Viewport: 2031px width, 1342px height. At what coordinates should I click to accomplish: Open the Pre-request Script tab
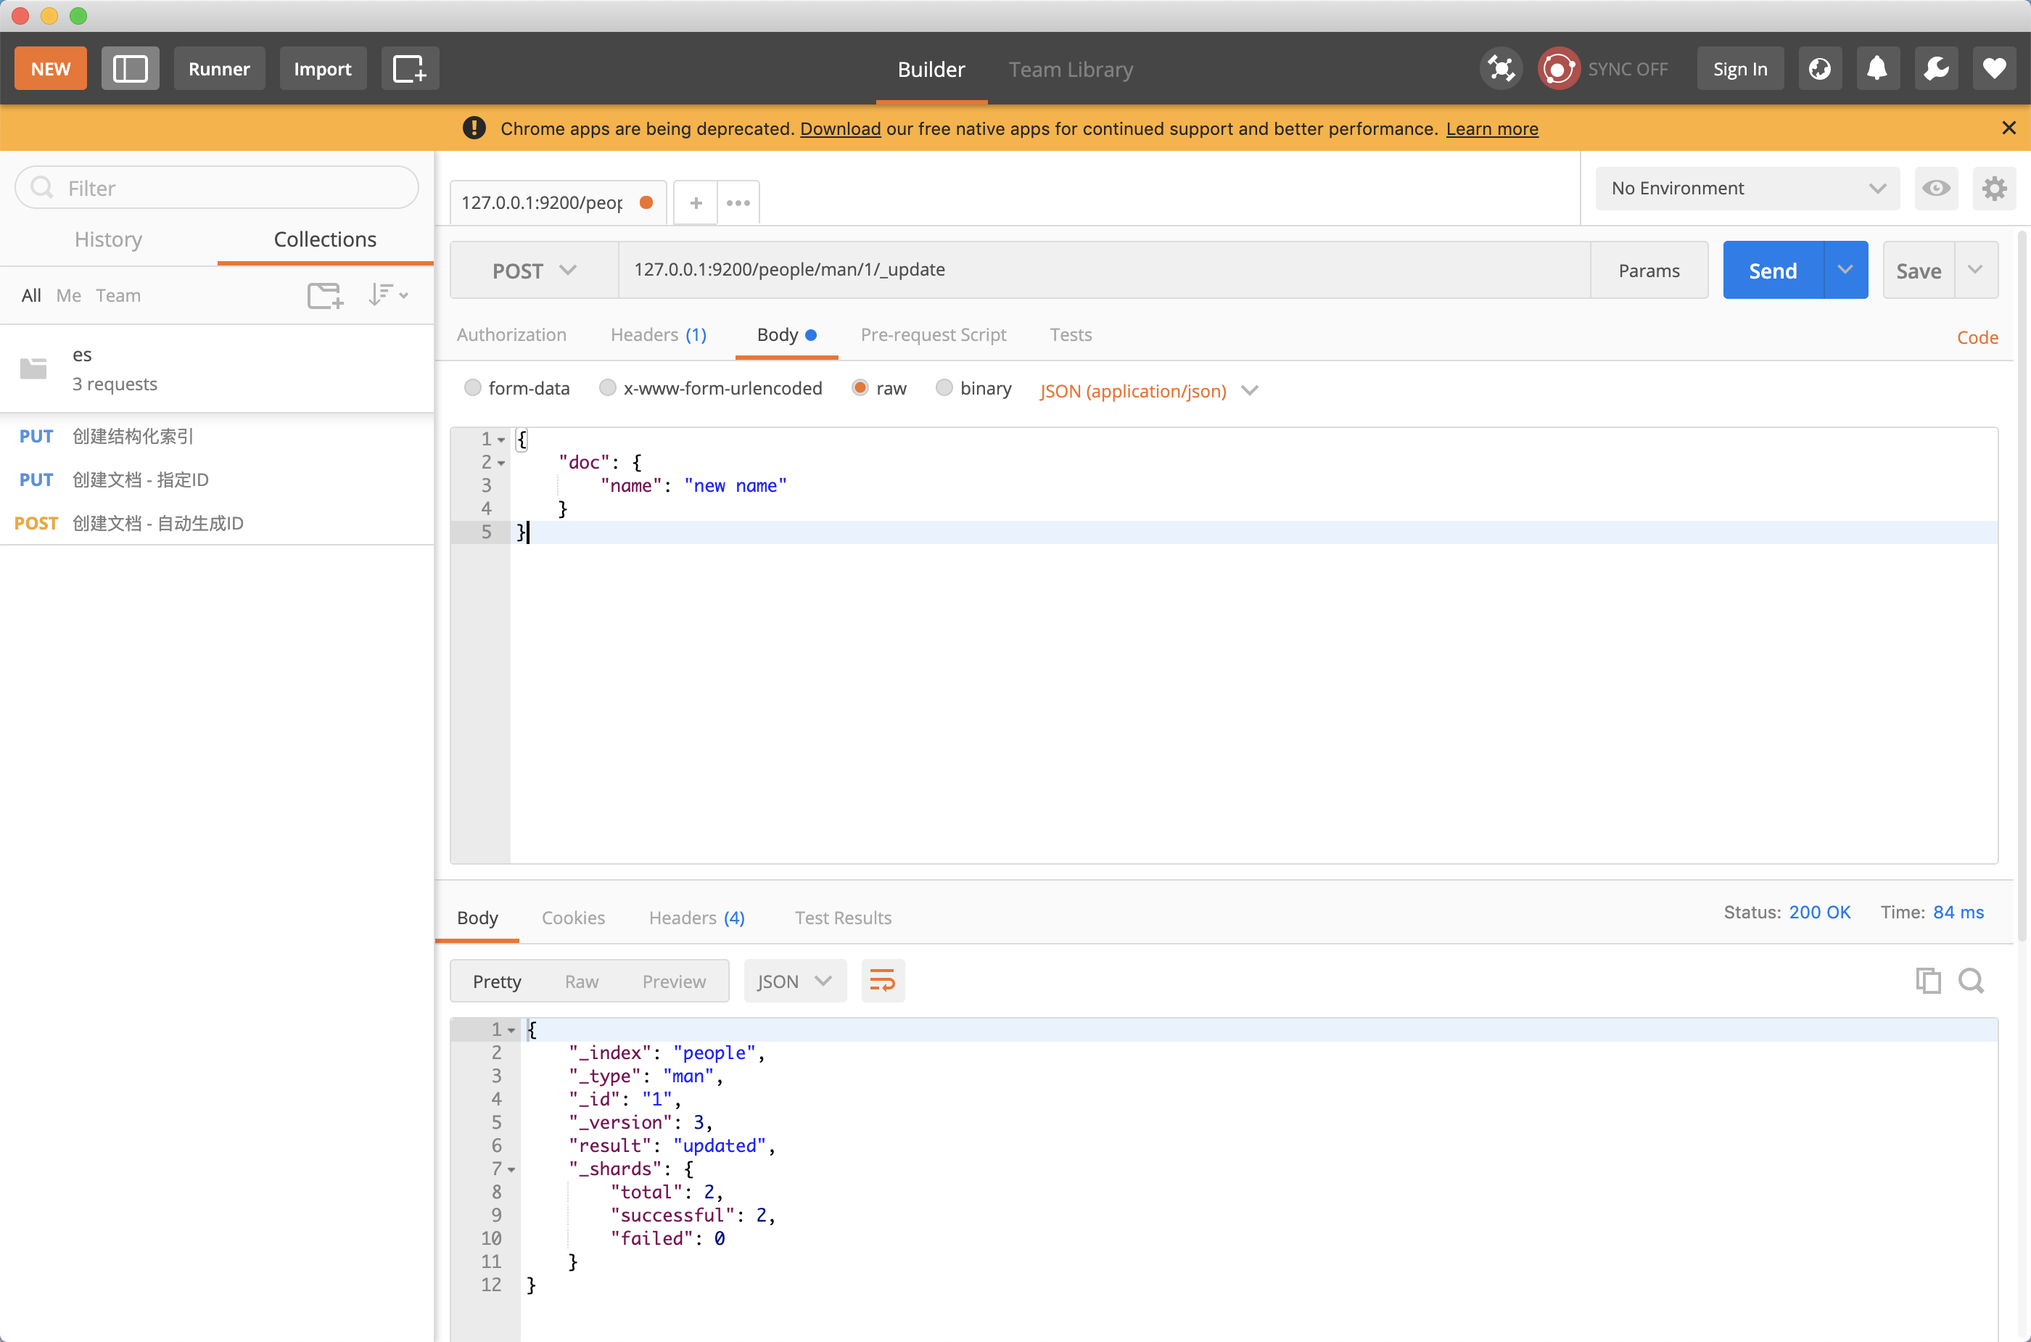click(x=933, y=334)
